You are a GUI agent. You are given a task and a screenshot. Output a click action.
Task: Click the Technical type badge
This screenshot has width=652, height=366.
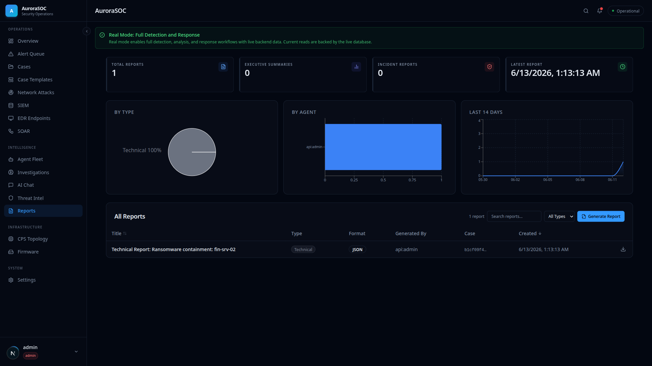pyautogui.click(x=303, y=249)
